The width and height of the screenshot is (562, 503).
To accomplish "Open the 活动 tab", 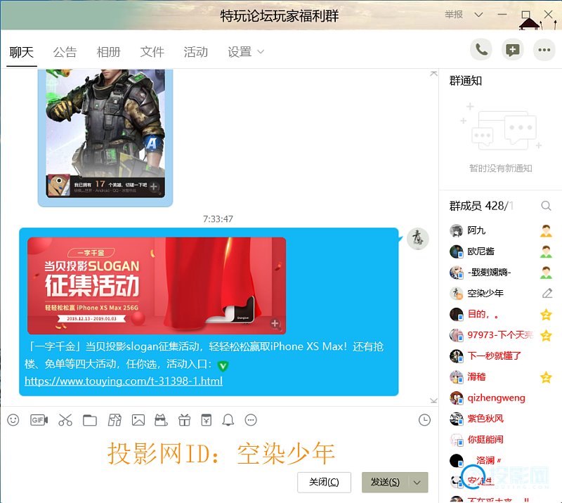I will (x=196, y=53).
